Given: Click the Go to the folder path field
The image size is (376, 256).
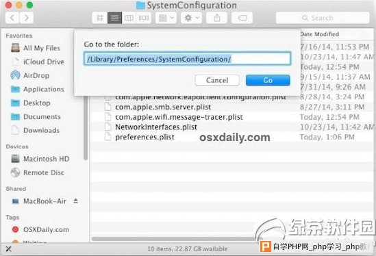Looking at the screenshot, I should point(187,58).
